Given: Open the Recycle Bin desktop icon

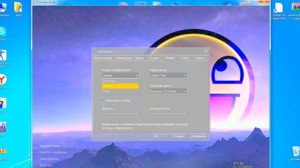Looking at the screenshot, I should 296,154.
